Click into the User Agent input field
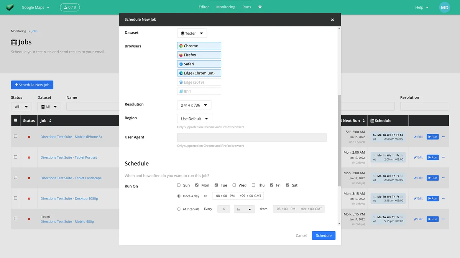This screenshot has height=258, width=460. (x=252, y=138)
